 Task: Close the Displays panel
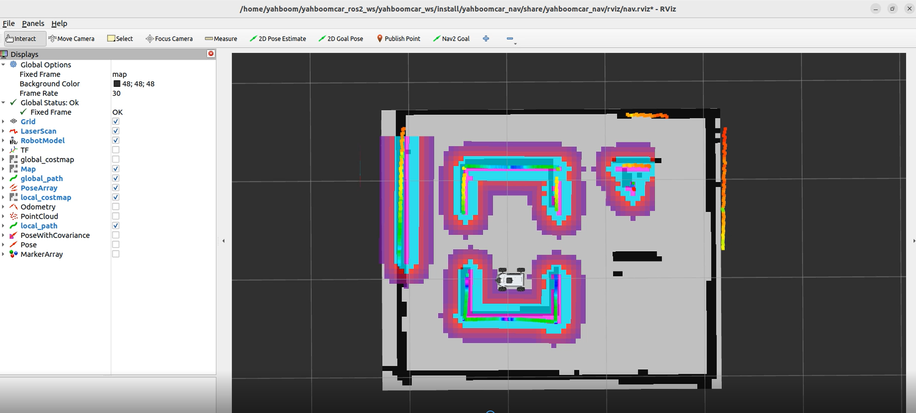click(x=211, y=54)
